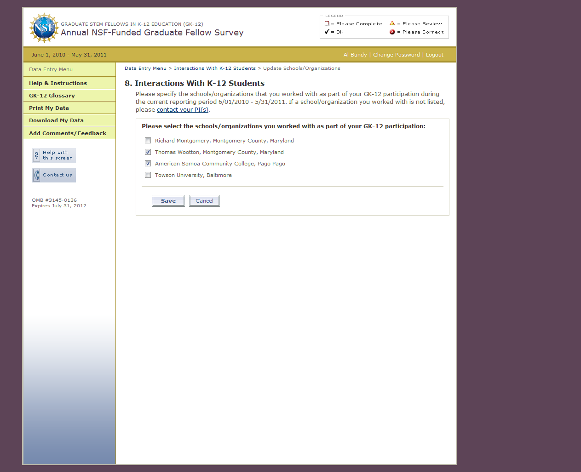581x472 pixels.
Task: Open the Change Password link
Action: pyautogui.click(x=396, y=55)
